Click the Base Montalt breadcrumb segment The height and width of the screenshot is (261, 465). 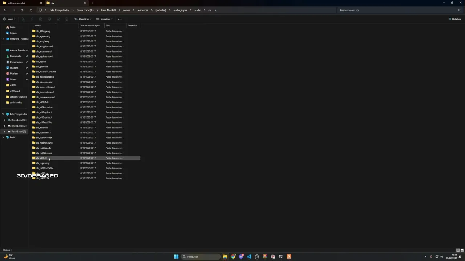(108, 10)
